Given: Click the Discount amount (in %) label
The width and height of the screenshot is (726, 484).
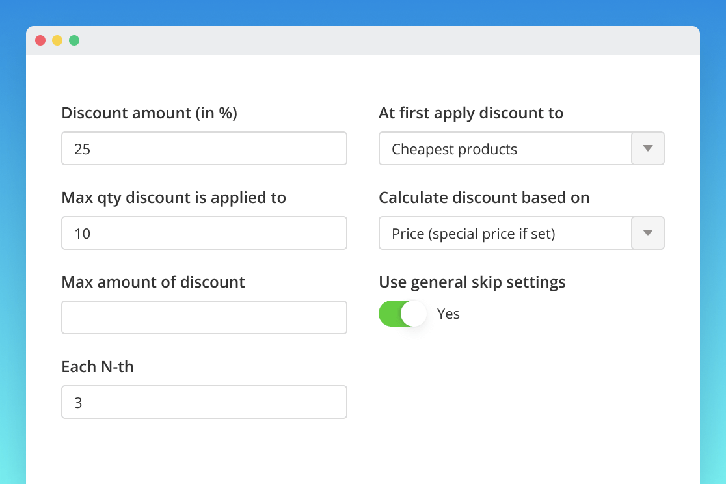Looking at the screenshot, I should [149, 113].
